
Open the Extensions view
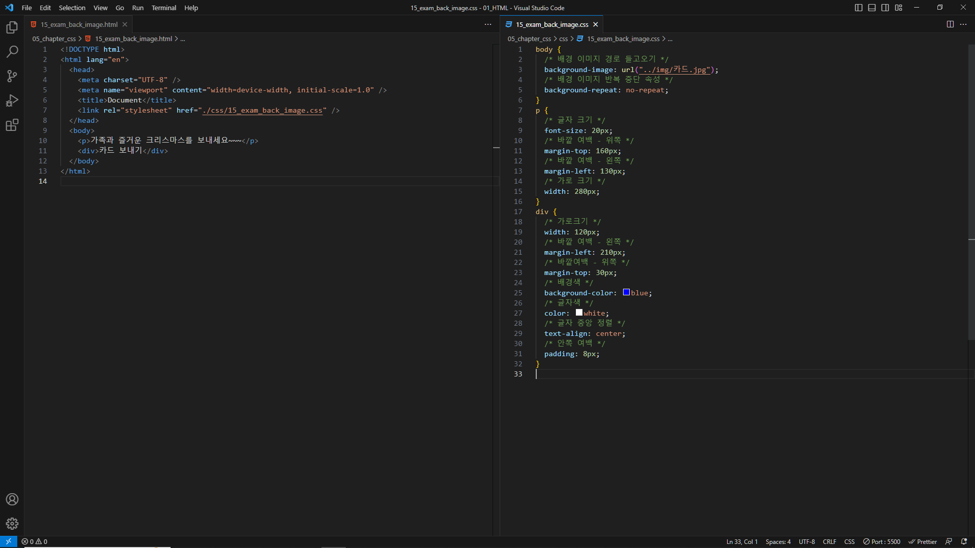point(12,125)
